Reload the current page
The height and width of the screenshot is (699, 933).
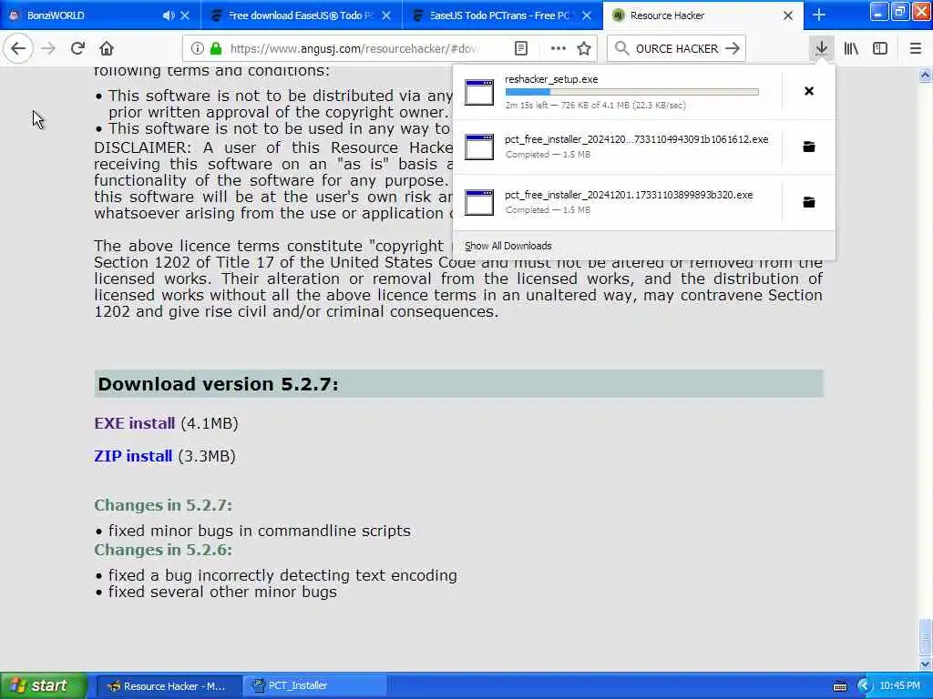point(77,48)
